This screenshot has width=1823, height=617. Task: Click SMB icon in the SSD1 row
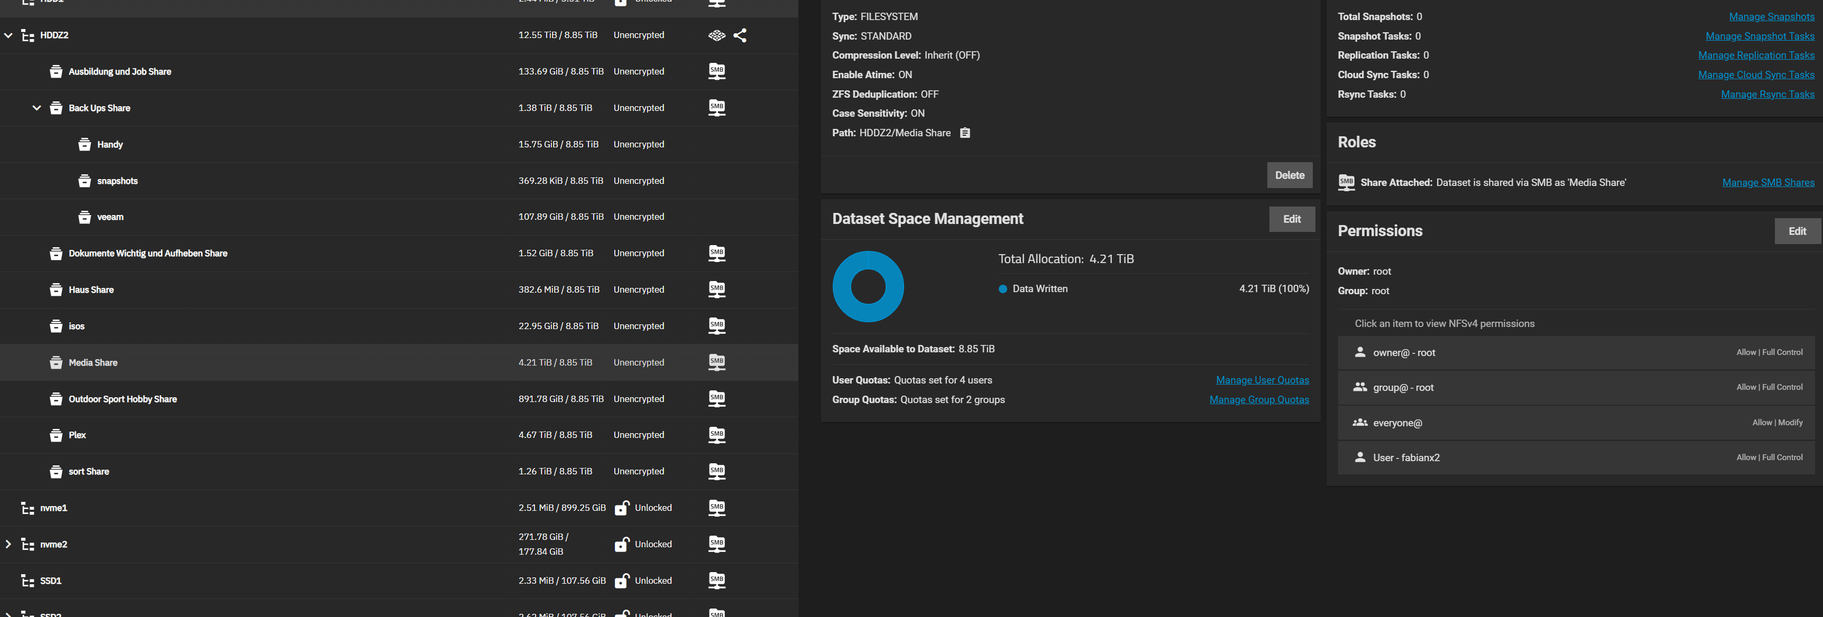[717, 581]
